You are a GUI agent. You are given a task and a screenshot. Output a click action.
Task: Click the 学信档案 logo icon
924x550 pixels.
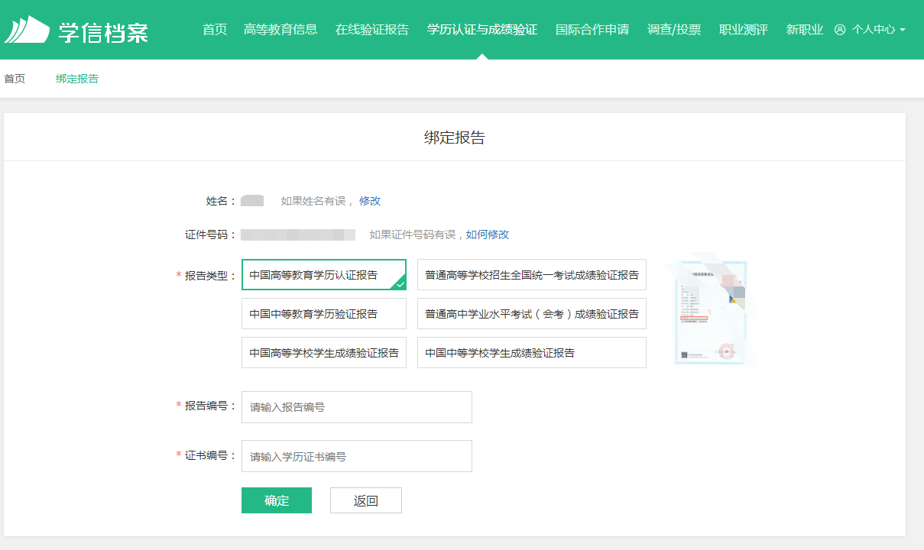click(27, 30)
